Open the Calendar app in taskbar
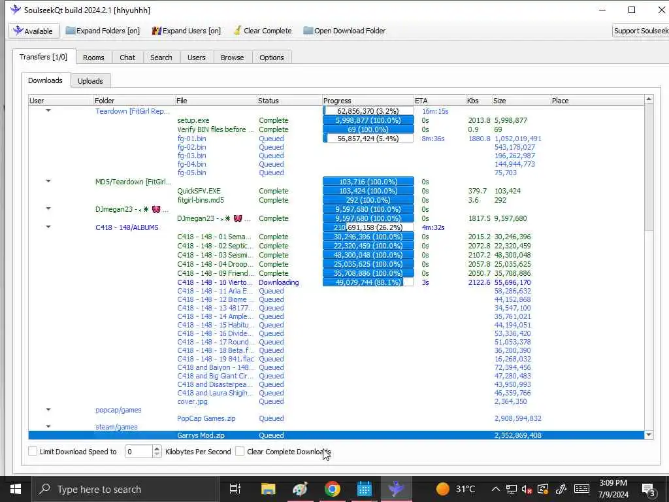Image resolution: width=669 pixels, height=502 pixels. click(x=365, y=489)
